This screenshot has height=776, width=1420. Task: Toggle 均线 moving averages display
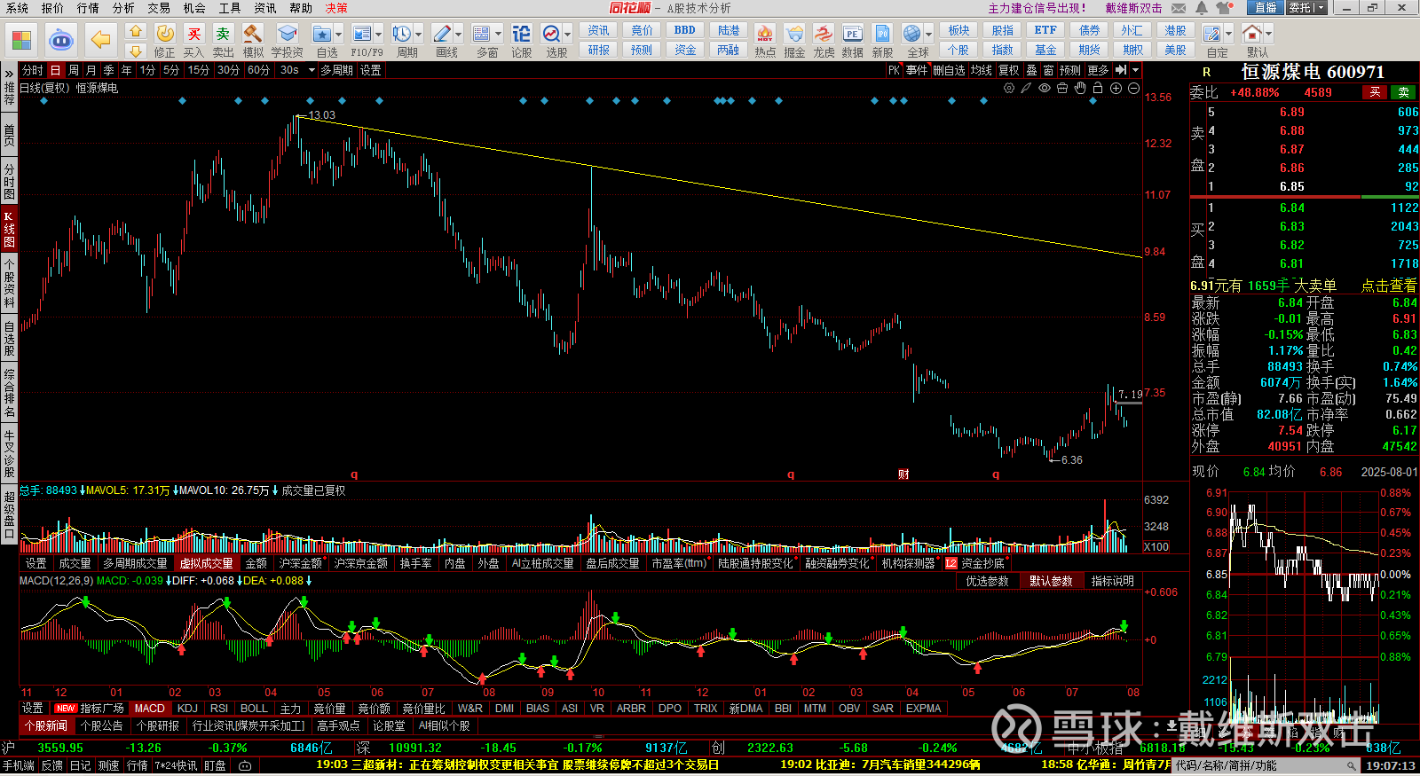pyautogui.click(x=981, y=70)
